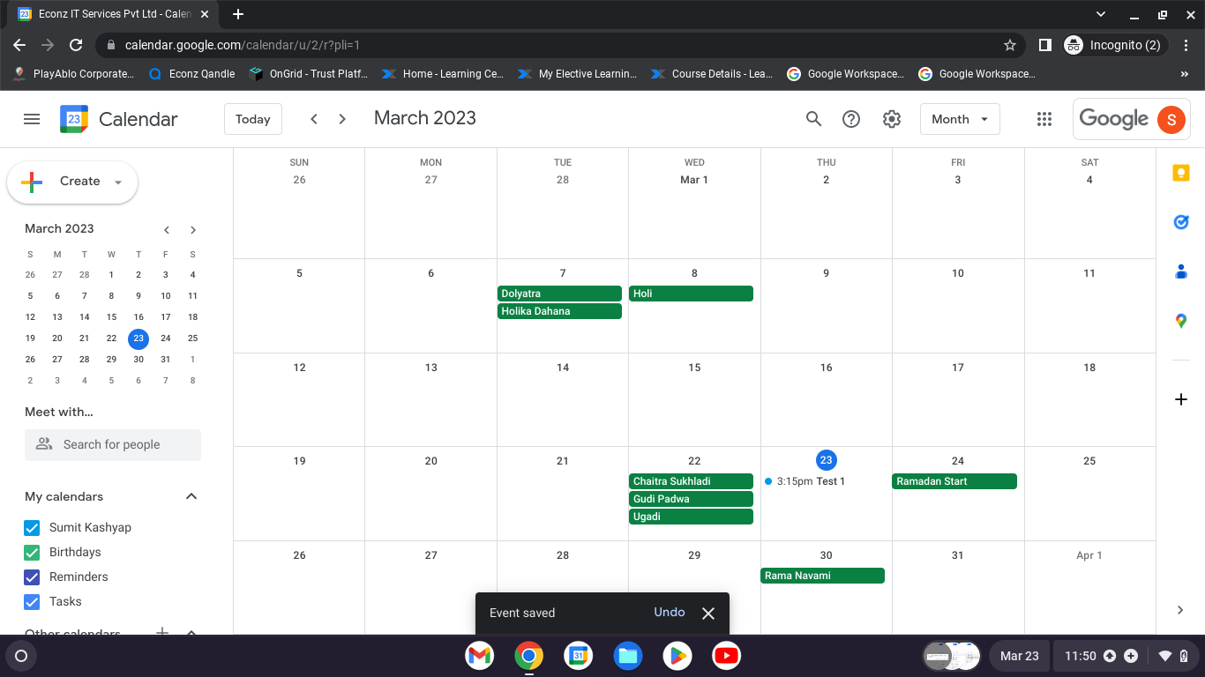Image resolution: width=1205 pixels, height=677 pixels.
Task: Toggle Sumit Kashyap calendar checkbox
Action: click(32, 528)
